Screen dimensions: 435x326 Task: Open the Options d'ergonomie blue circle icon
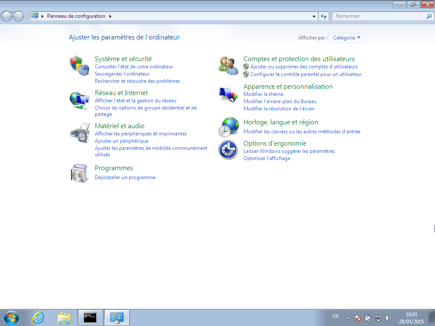(x=228, y=150)
